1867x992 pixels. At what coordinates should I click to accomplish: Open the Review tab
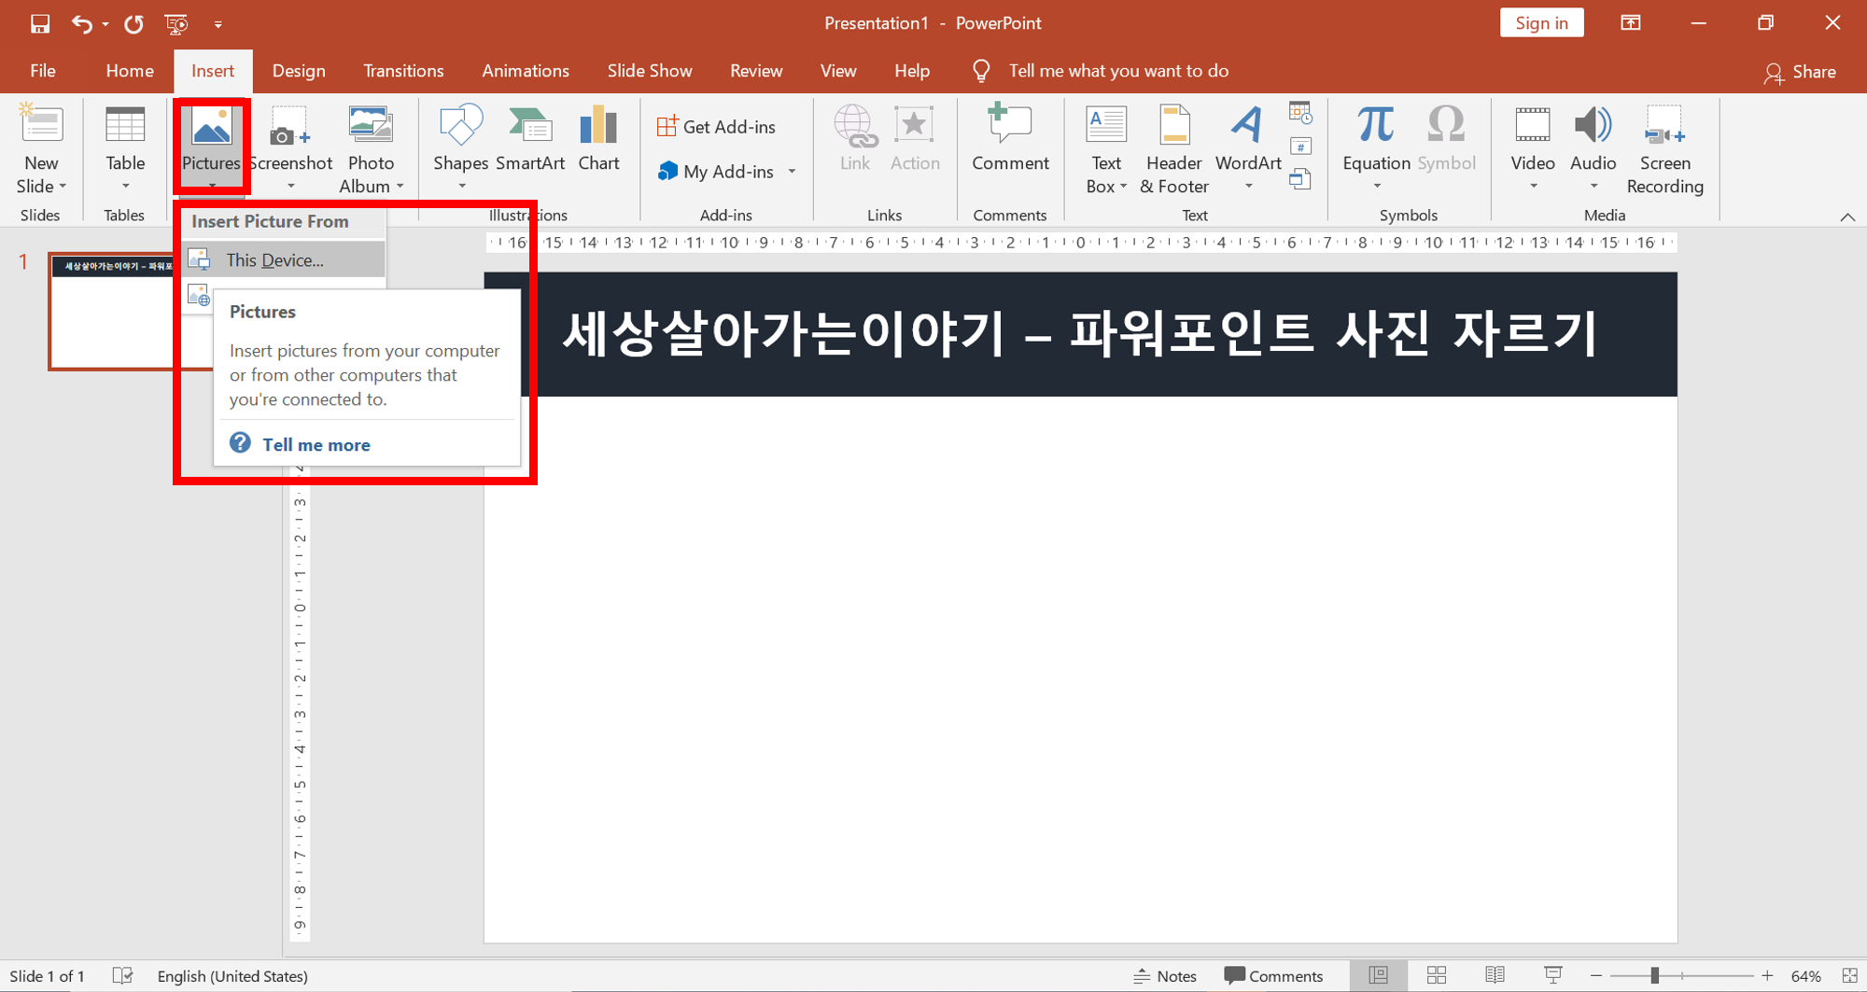(756, 71)
